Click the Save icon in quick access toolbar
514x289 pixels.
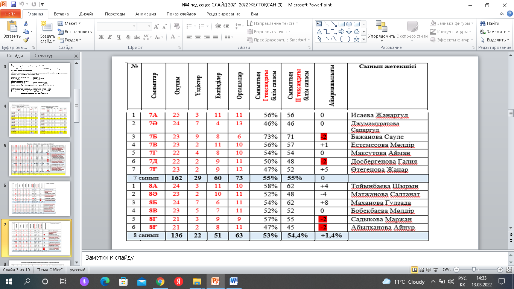[14, 5]
